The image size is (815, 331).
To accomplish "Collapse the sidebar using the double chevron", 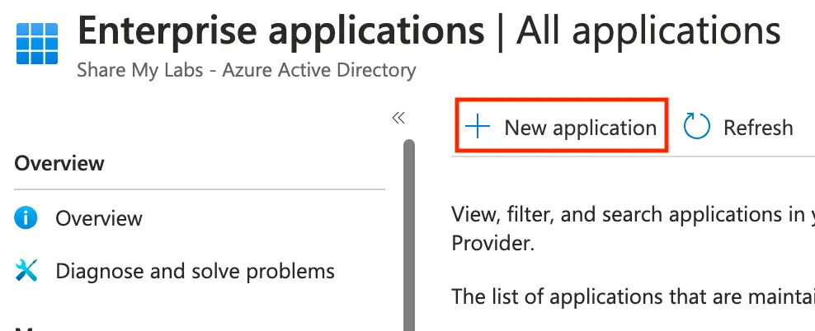I will (398, 118).
